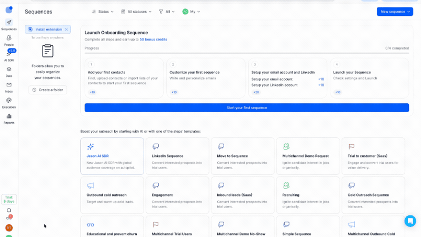Viewport: 421px width, 237px height.
Task: Select Engagement template icon
Action: coord(156,185)
